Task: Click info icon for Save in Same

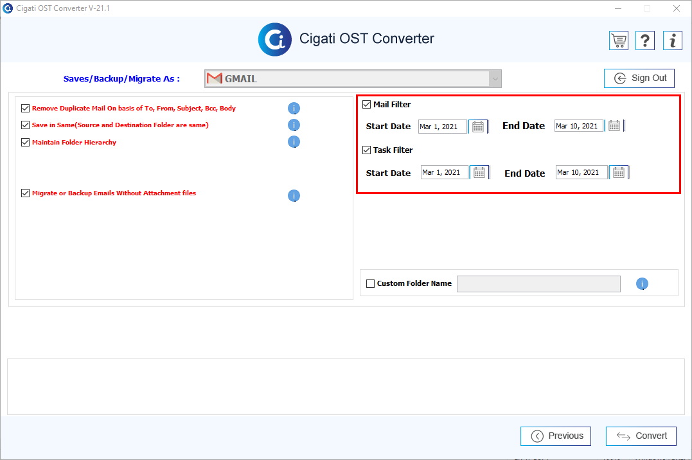Action: [x=294, y=125]
